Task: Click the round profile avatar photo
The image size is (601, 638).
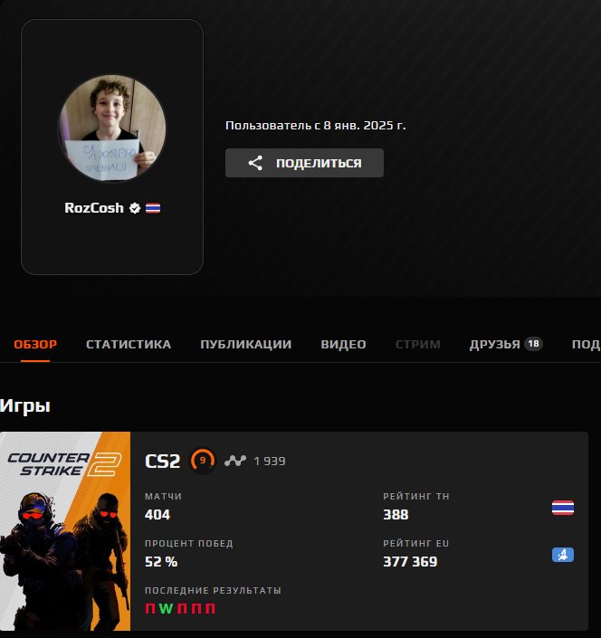Action: click(x=112, y=129)
